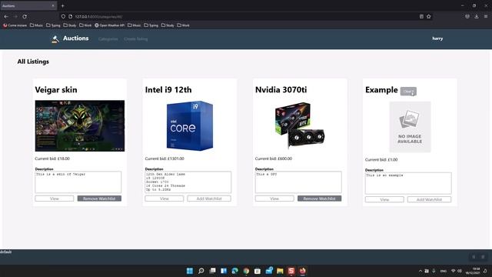
Task: Click the site information page icon
Action: click(x=70, y=16)
